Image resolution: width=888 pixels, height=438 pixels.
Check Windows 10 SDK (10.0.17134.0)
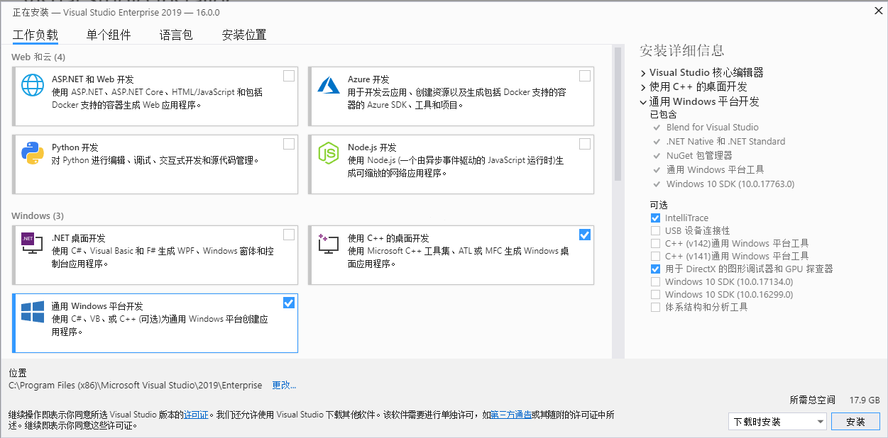click(656, 281)
